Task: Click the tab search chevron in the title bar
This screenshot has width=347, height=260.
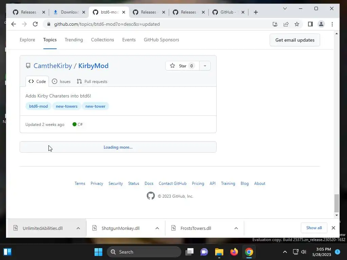Action: tap(285, 8)
